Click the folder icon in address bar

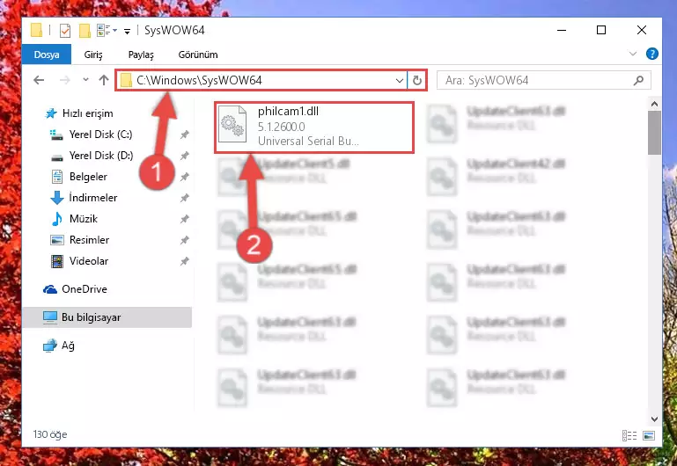(126, 80)
